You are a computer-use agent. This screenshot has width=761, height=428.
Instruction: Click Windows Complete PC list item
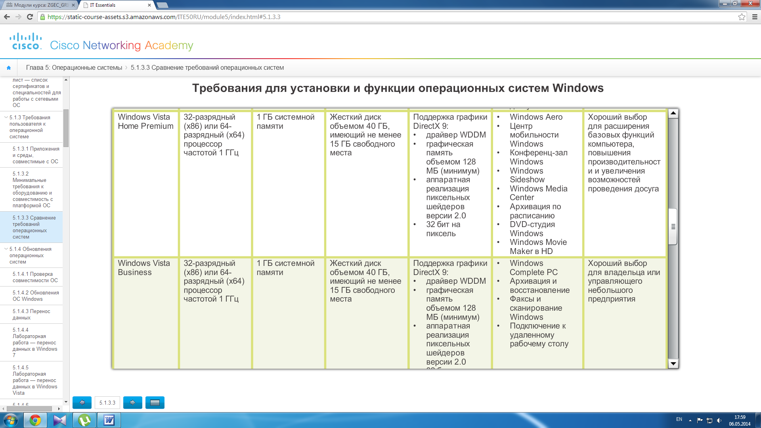point(533,268)
